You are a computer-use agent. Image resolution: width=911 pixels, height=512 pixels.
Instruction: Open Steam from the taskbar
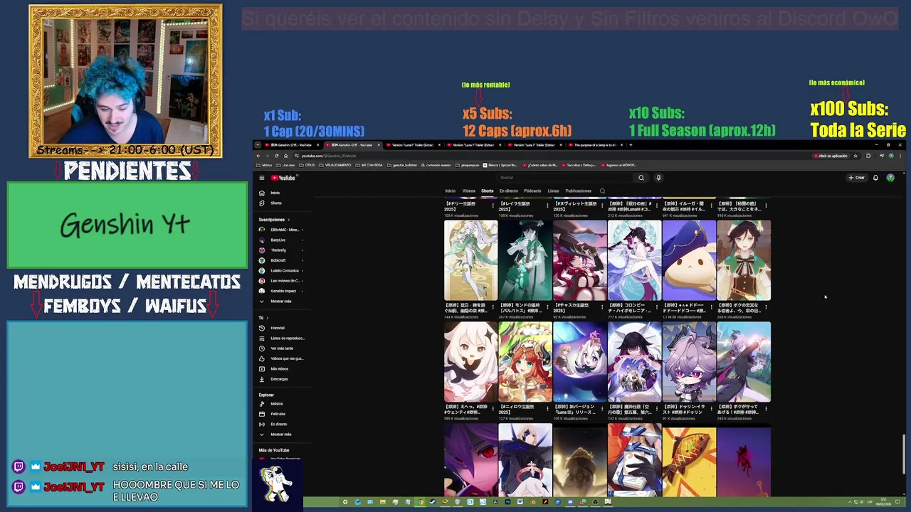click(x=433, y=502)
